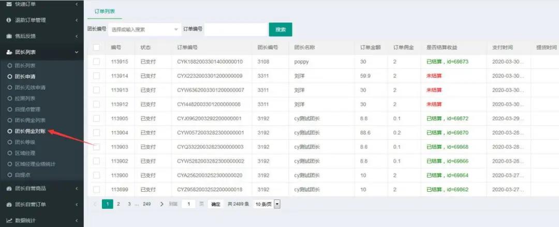Viewport: 559px width, 227px height.
Task: Go to next page with right arrow
Action: [x=162, y=204]
